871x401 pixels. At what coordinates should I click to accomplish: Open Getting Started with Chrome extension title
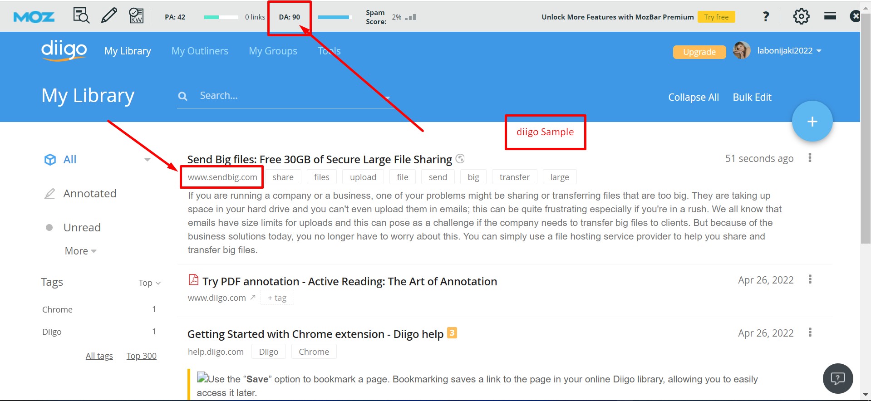point(315,334)
